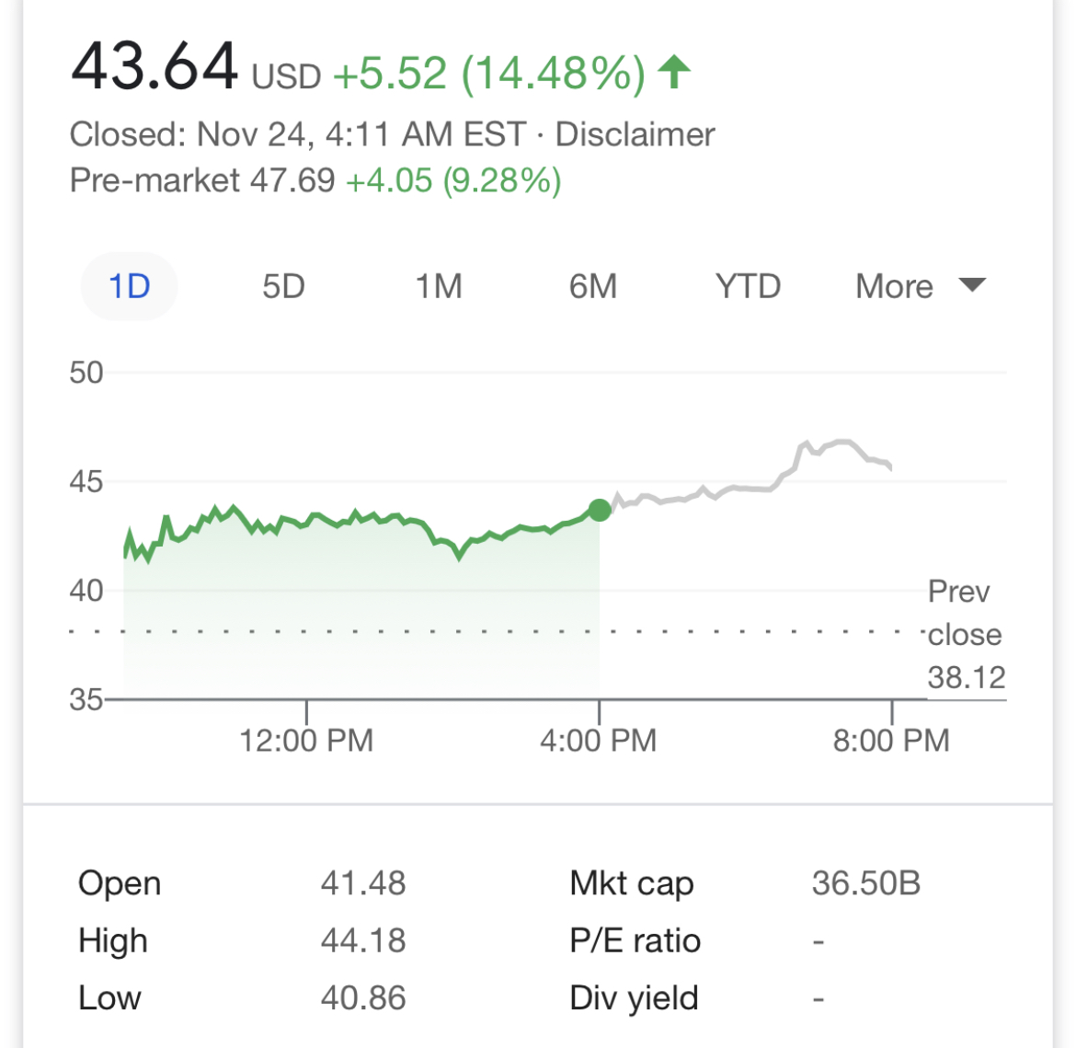Select the 1D time range tab
Image resolution: width=1076 pixels, height=1048 pixels.
pyautogui.click(x=129, y=287)
